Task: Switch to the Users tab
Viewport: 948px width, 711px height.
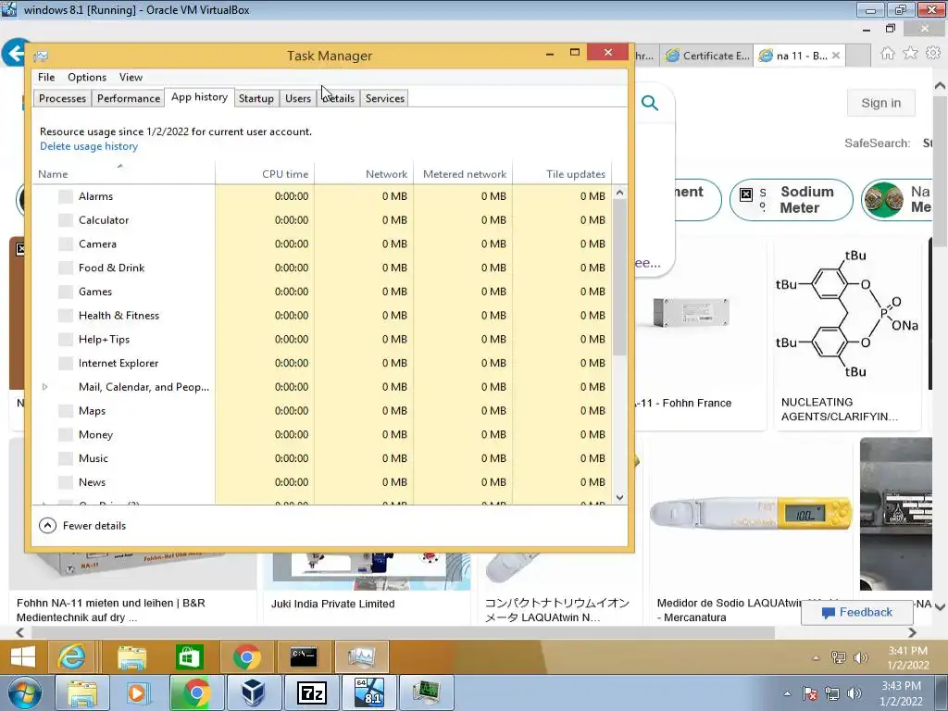Action: [298, 98]
